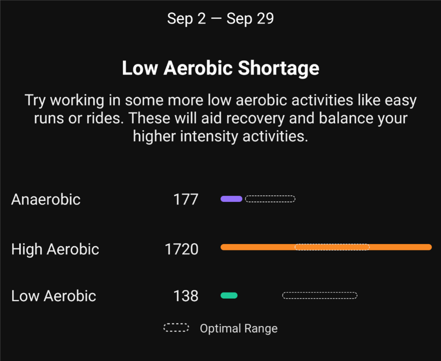This screenshot has height=361, width=441.
Task: Select the Optimal Range legend label
Action: [x=239, y=328]
